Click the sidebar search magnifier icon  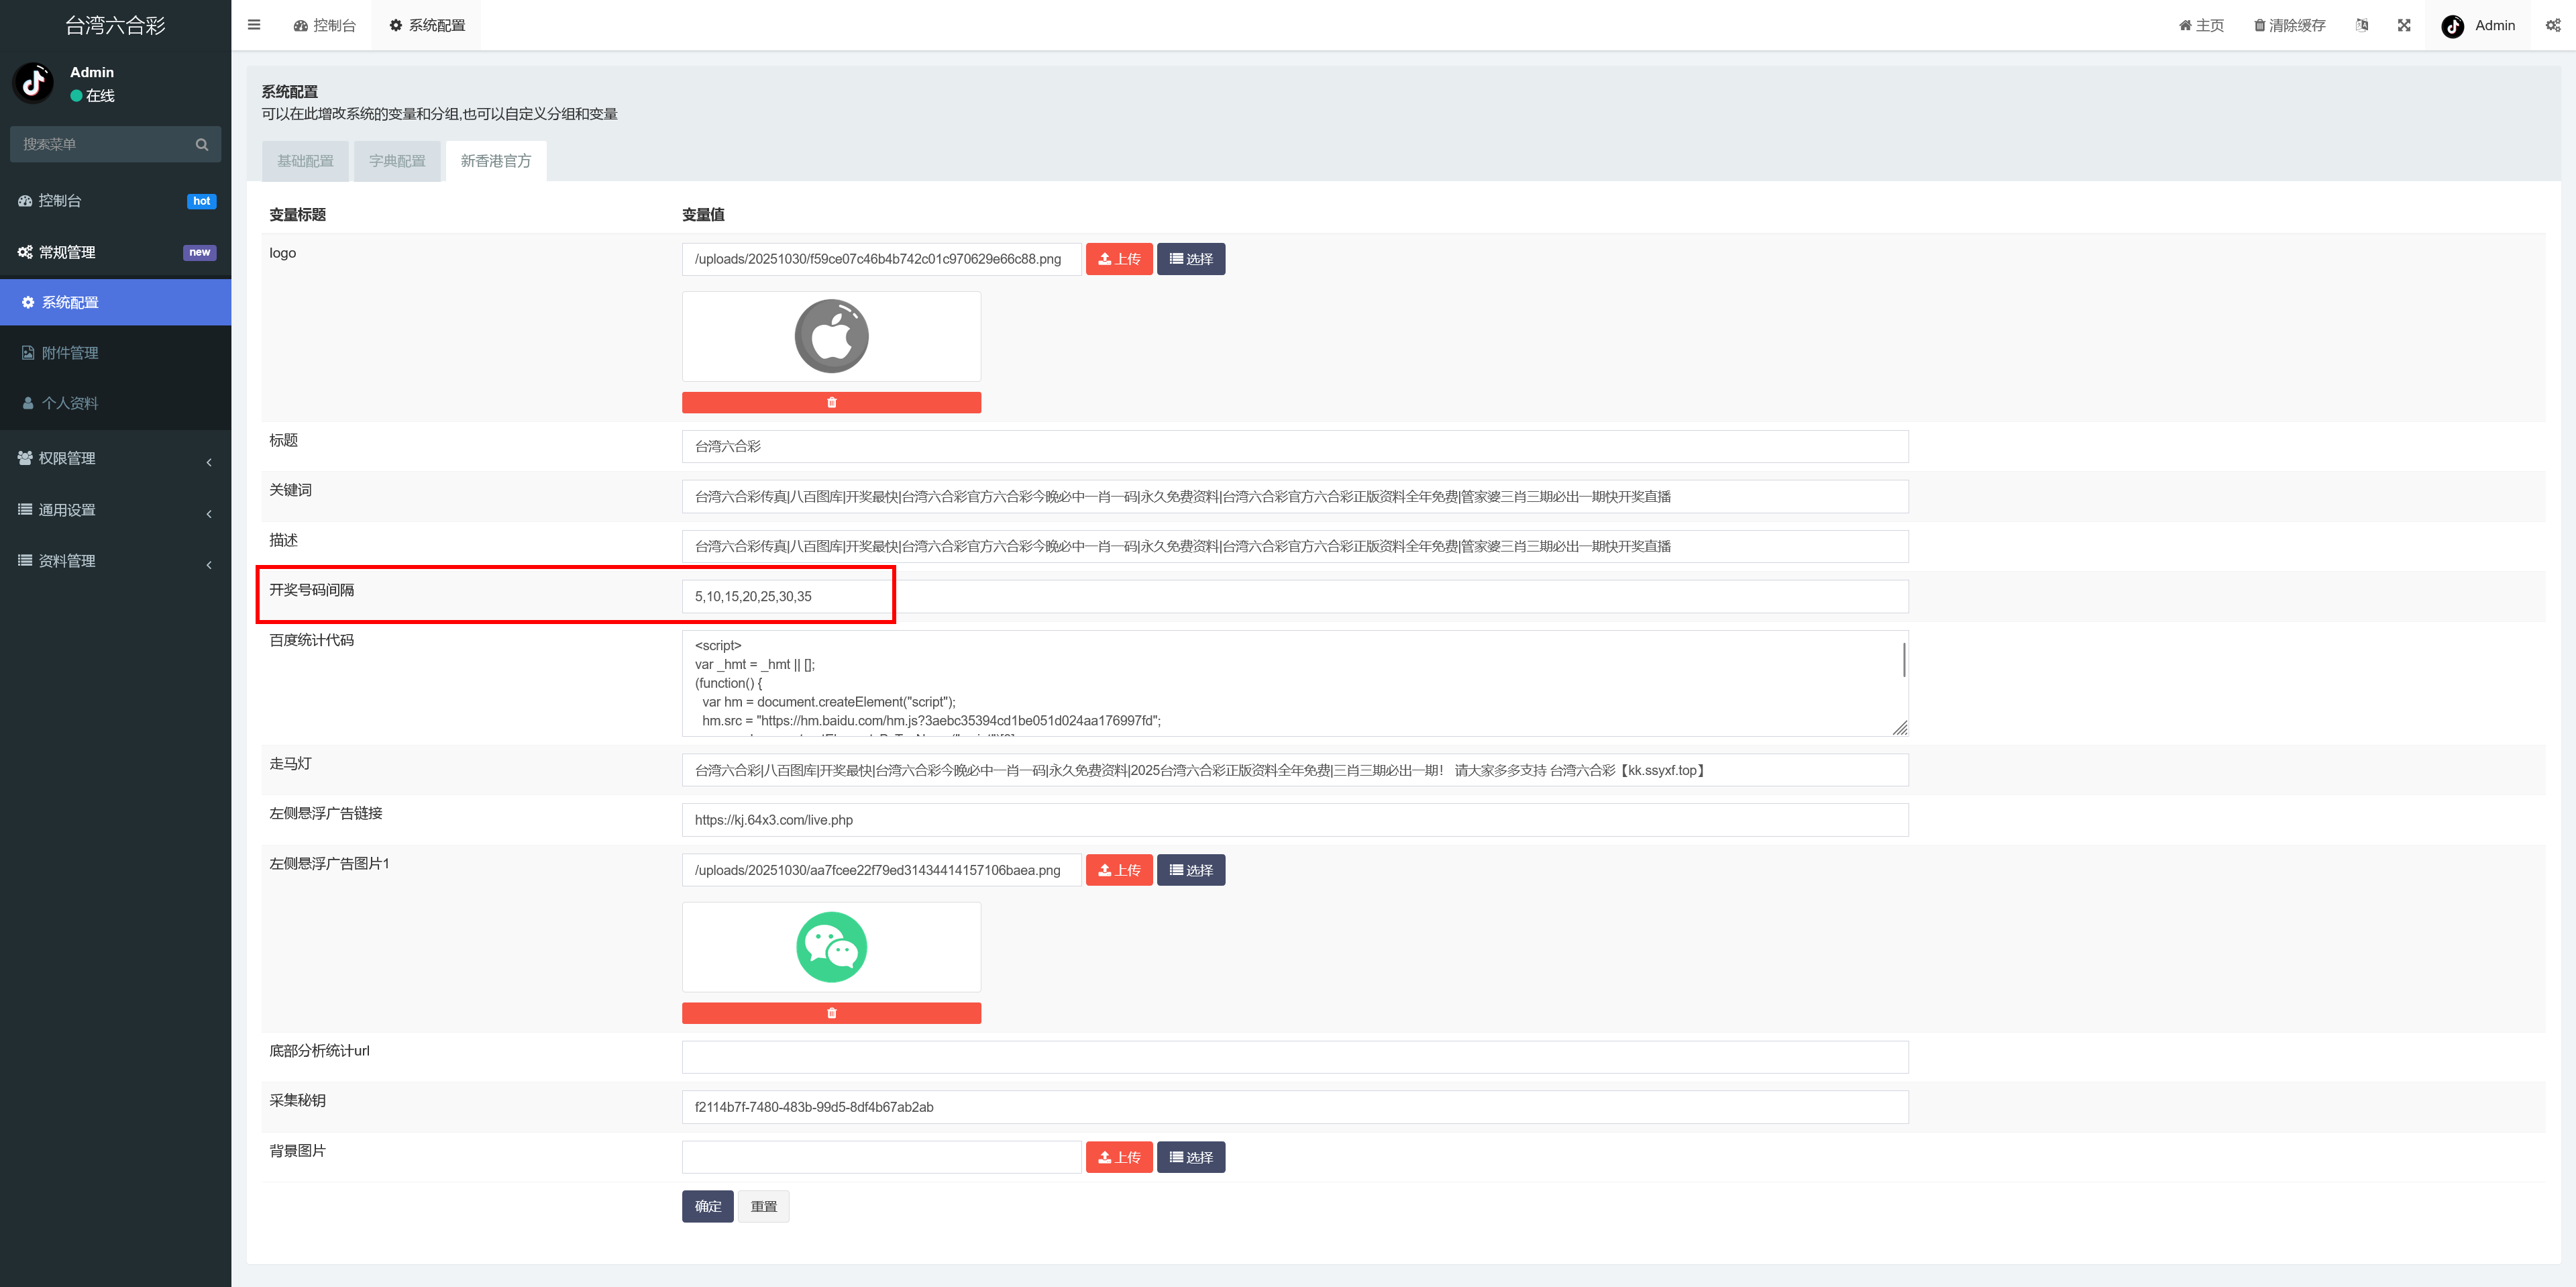tap(202, 144)
